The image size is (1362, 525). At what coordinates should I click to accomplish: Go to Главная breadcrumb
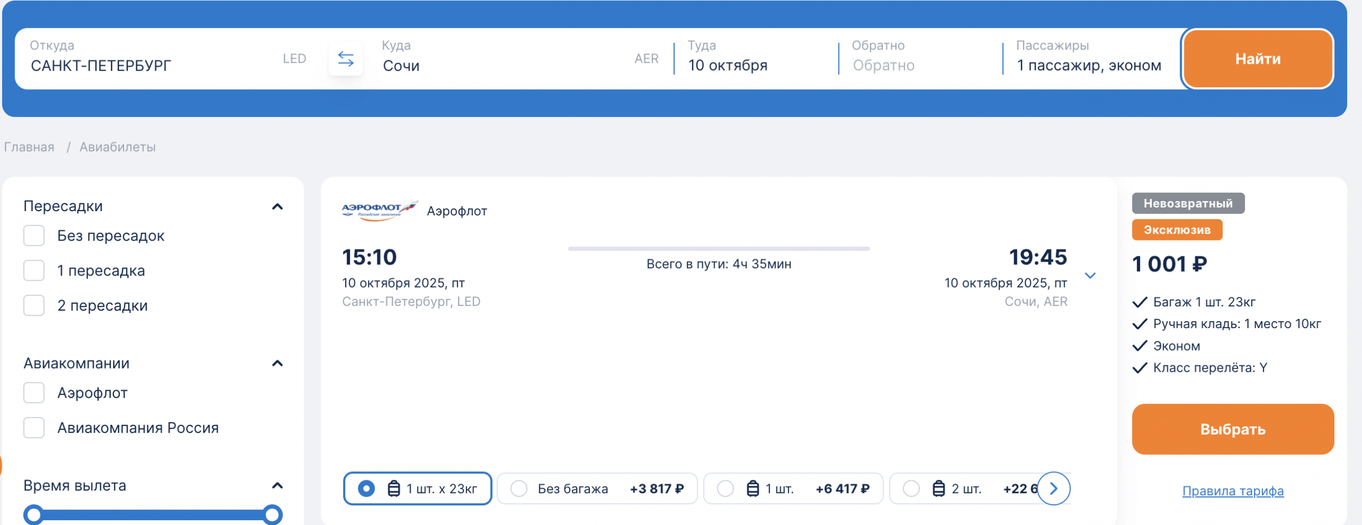click(x=29, y=147)
